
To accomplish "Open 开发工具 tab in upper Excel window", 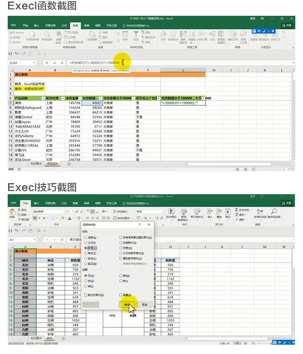I will [x=112, y=25].
